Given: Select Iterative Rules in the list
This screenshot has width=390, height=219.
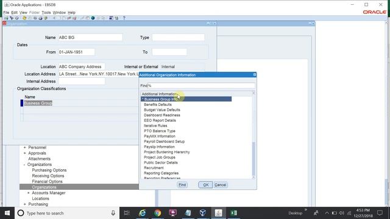Looking at the screenshot, I should (x=155, y=126).
